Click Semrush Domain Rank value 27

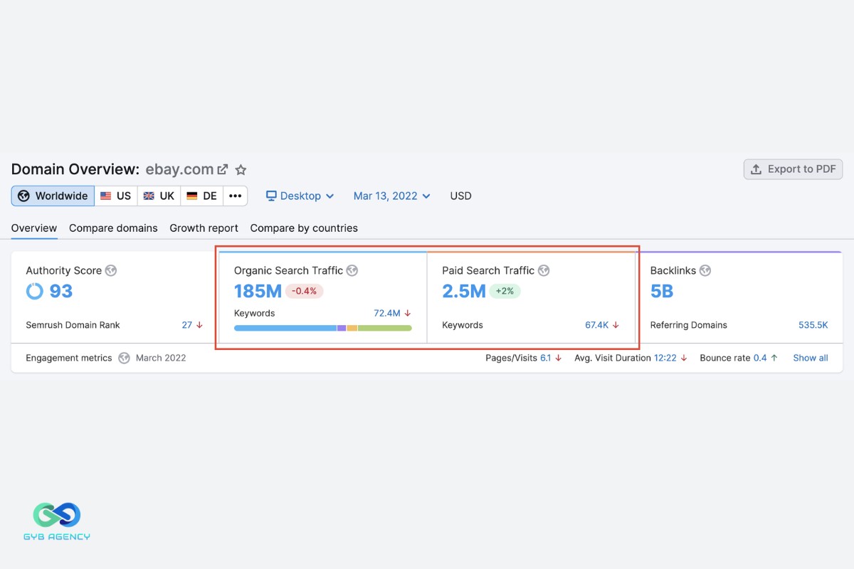187,325
